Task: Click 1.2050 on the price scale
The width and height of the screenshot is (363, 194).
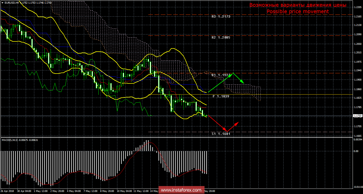Action: click(358, 44)
